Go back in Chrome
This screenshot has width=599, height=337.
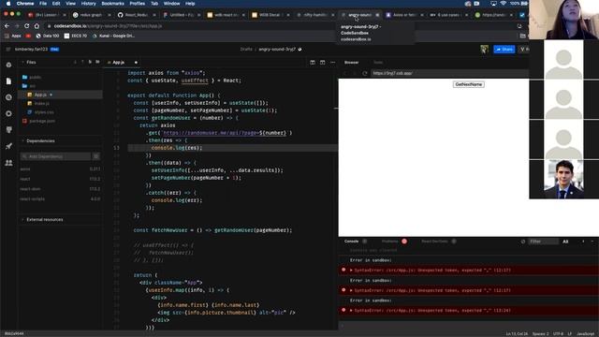tap(7, 26)
